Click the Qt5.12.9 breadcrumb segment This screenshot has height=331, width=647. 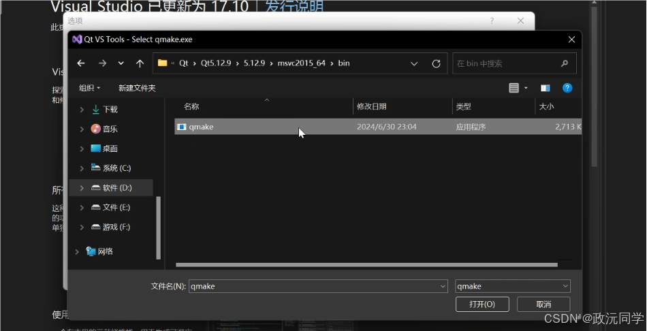click(216, 63)
